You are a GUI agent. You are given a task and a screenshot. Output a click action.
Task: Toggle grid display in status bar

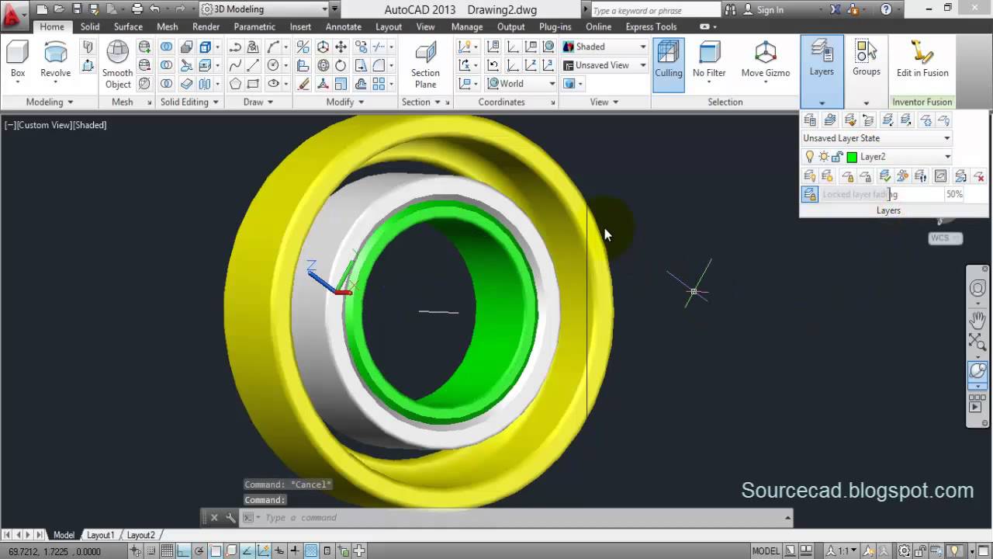[x=167, y=551]
